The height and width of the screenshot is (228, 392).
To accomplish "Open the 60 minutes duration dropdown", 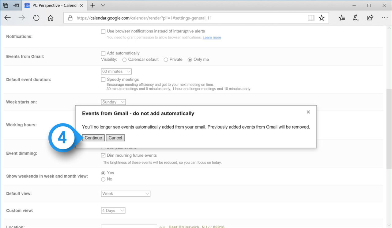I will pos(116,71).
